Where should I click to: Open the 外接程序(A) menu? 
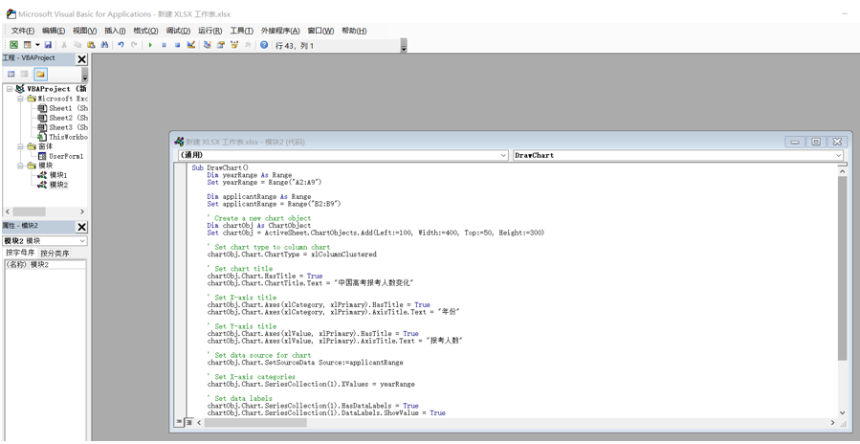280,31
